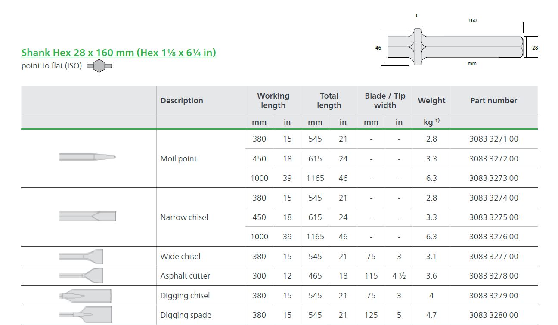
Task: Click the Wide chisel tool image
Action: (81, 257)
